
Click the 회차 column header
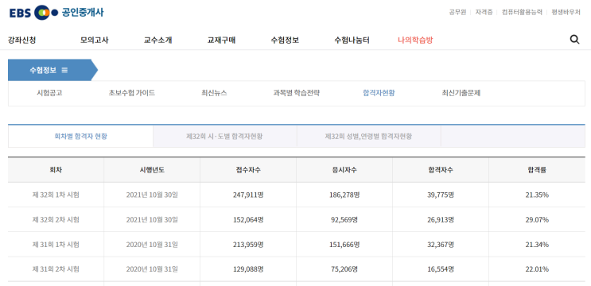pos(56,170)
